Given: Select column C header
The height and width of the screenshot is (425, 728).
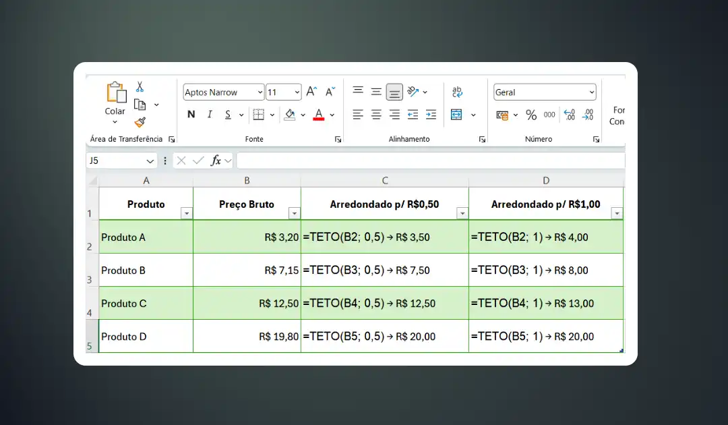Looking at the screenshot, I should point(385,181).
